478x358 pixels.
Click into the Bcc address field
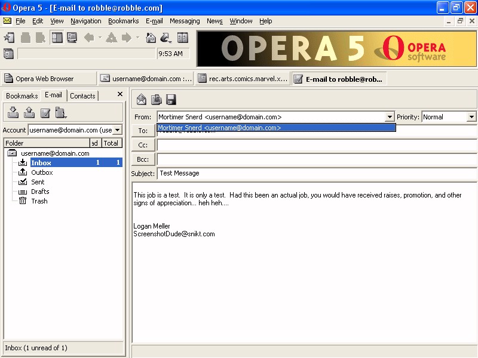click(x=317, y=159)
